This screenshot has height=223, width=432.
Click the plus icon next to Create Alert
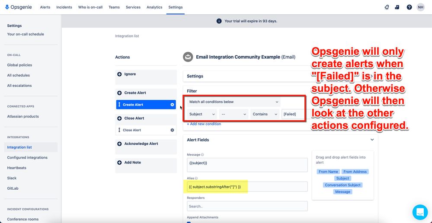pyautogui.click(x=119, y=93)
